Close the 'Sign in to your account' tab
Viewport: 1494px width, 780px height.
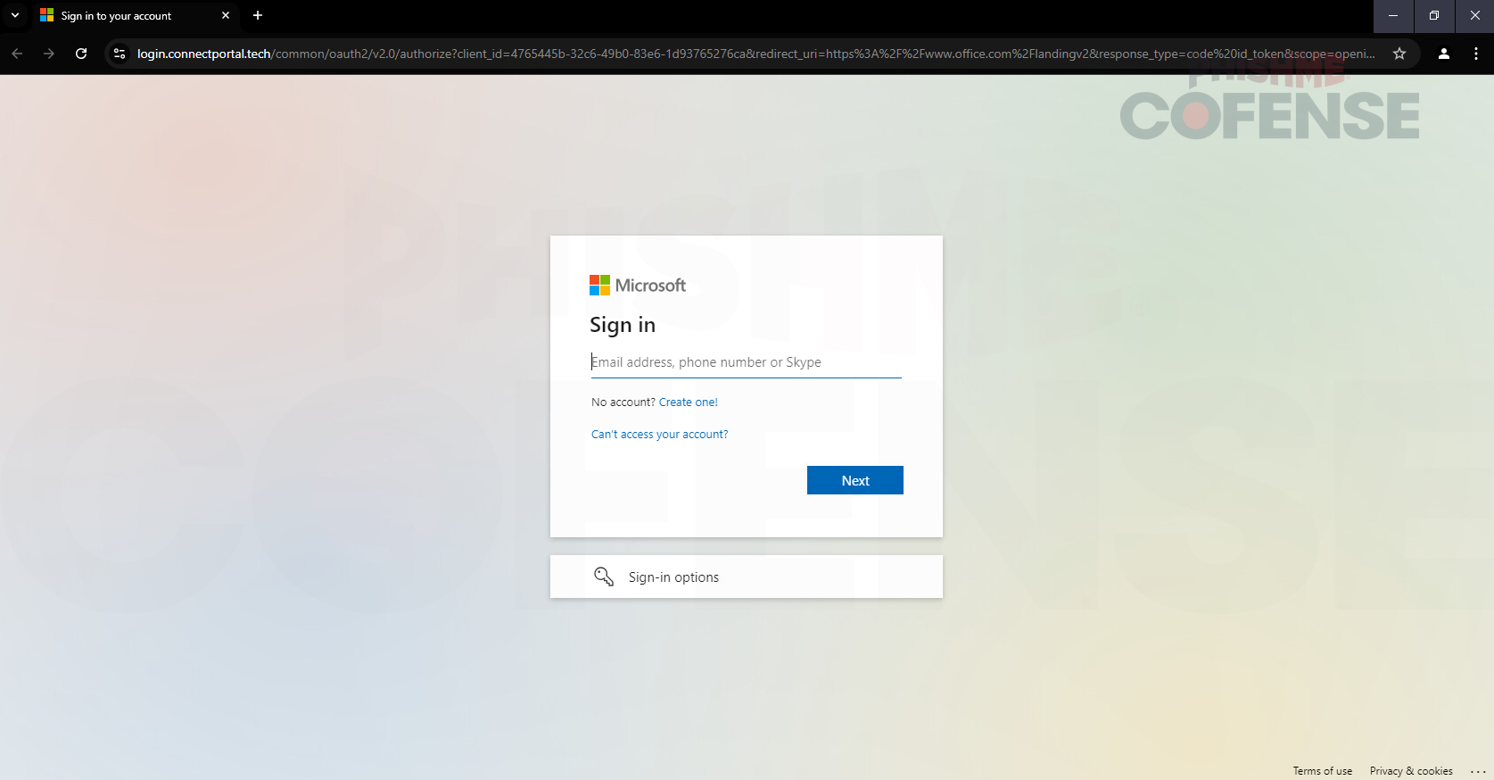pyautogui.click(x=226, y=15)
